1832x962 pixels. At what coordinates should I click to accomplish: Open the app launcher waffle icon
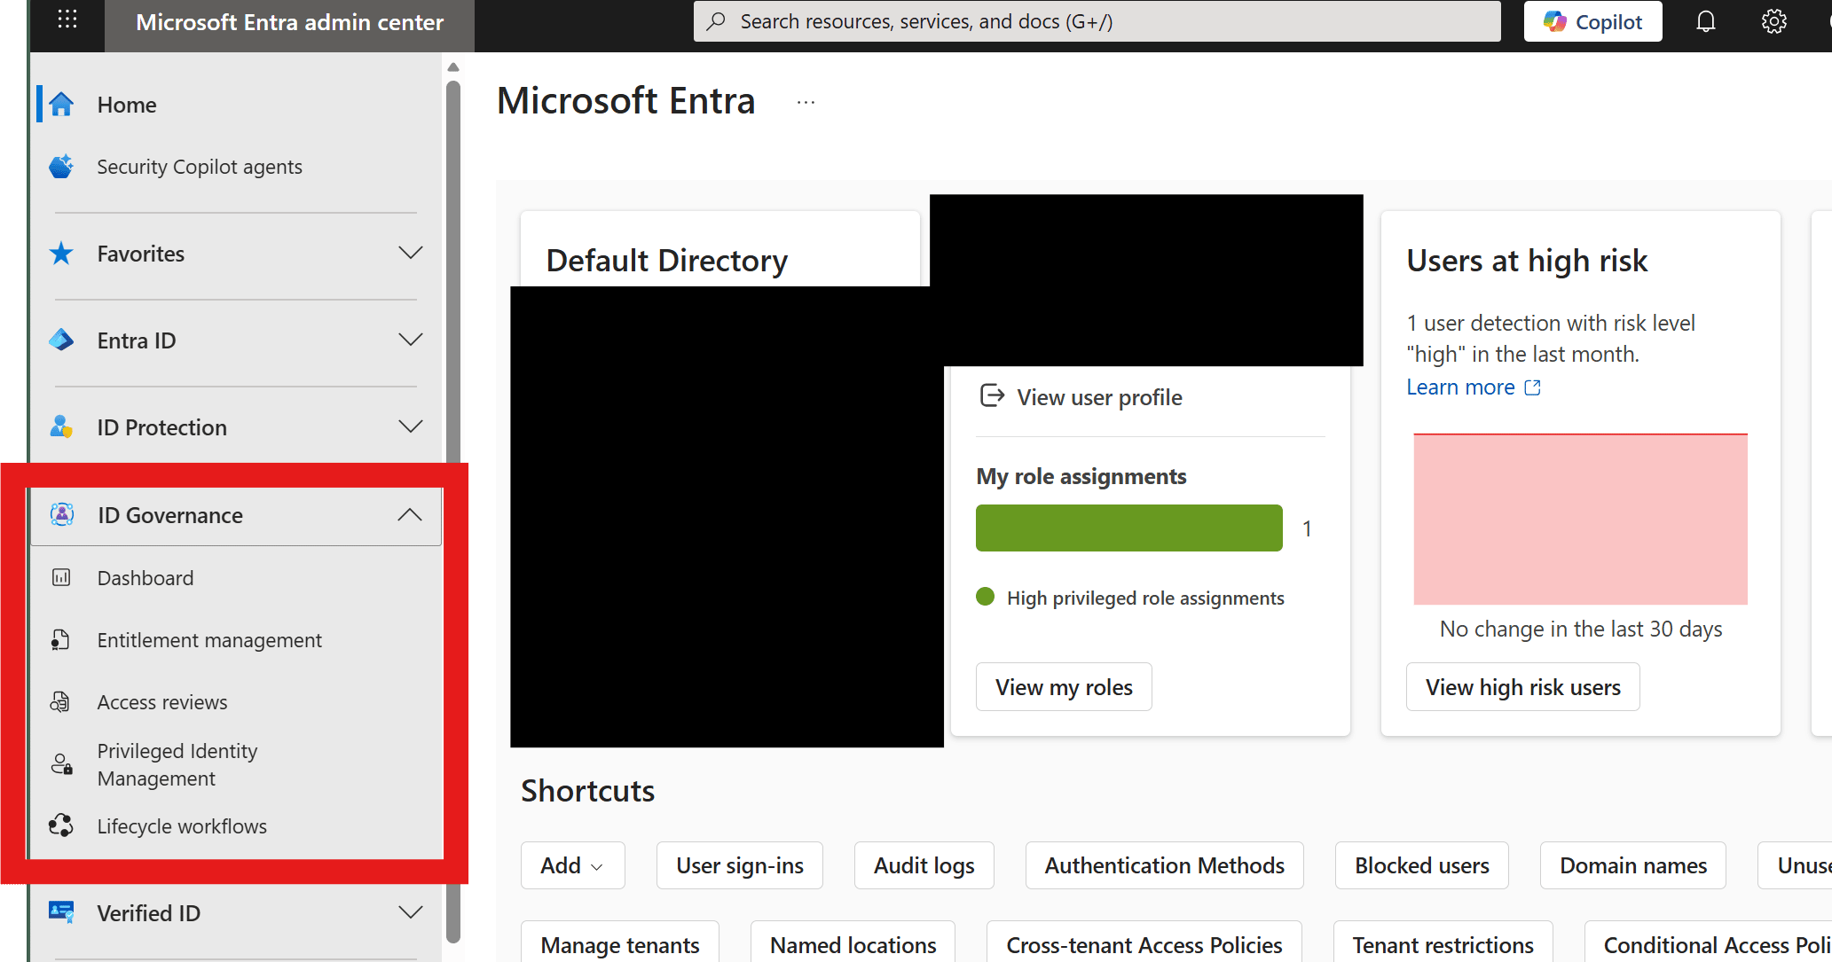click(x=67, y=20)
